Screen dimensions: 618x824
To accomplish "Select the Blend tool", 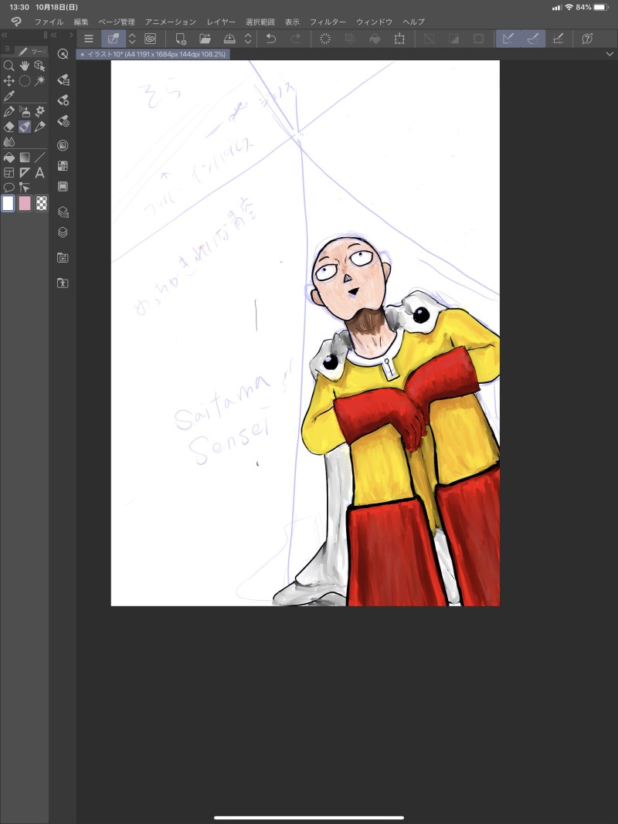I will point(8,142).
